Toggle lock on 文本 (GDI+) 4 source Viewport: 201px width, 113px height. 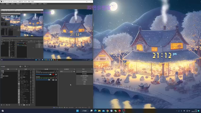[33, 82]
